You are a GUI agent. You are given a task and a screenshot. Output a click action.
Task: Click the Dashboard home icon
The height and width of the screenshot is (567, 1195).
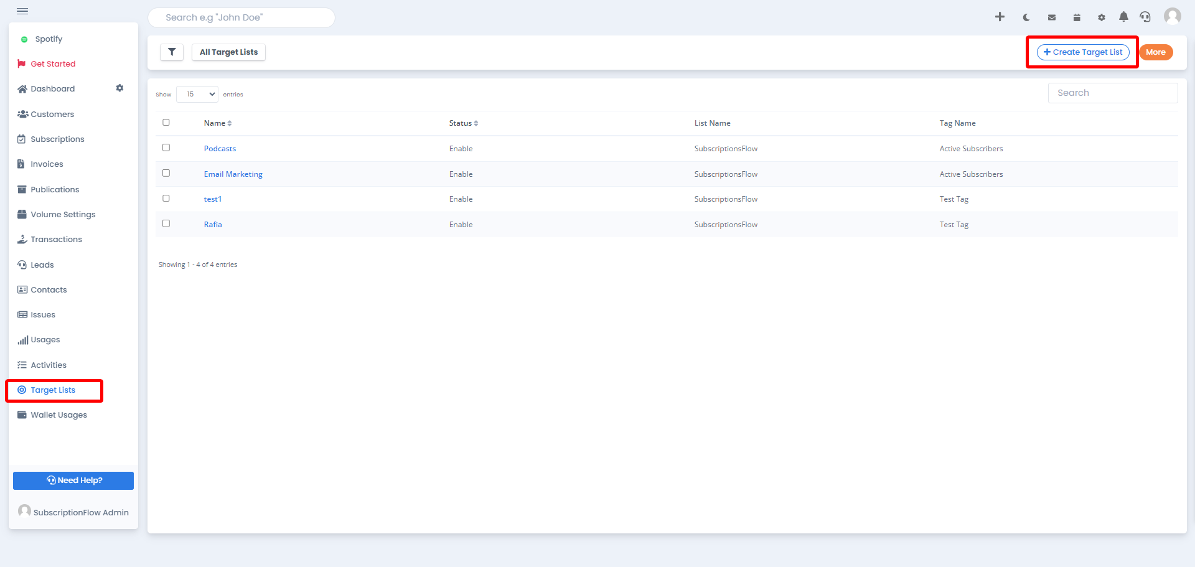click(x=22, y=89)
